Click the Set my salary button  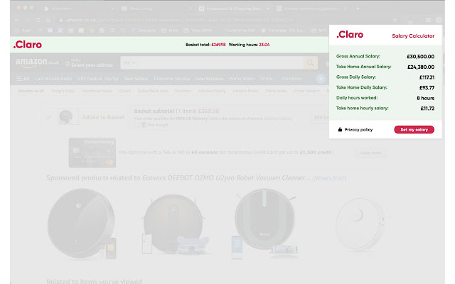point(414,129)
